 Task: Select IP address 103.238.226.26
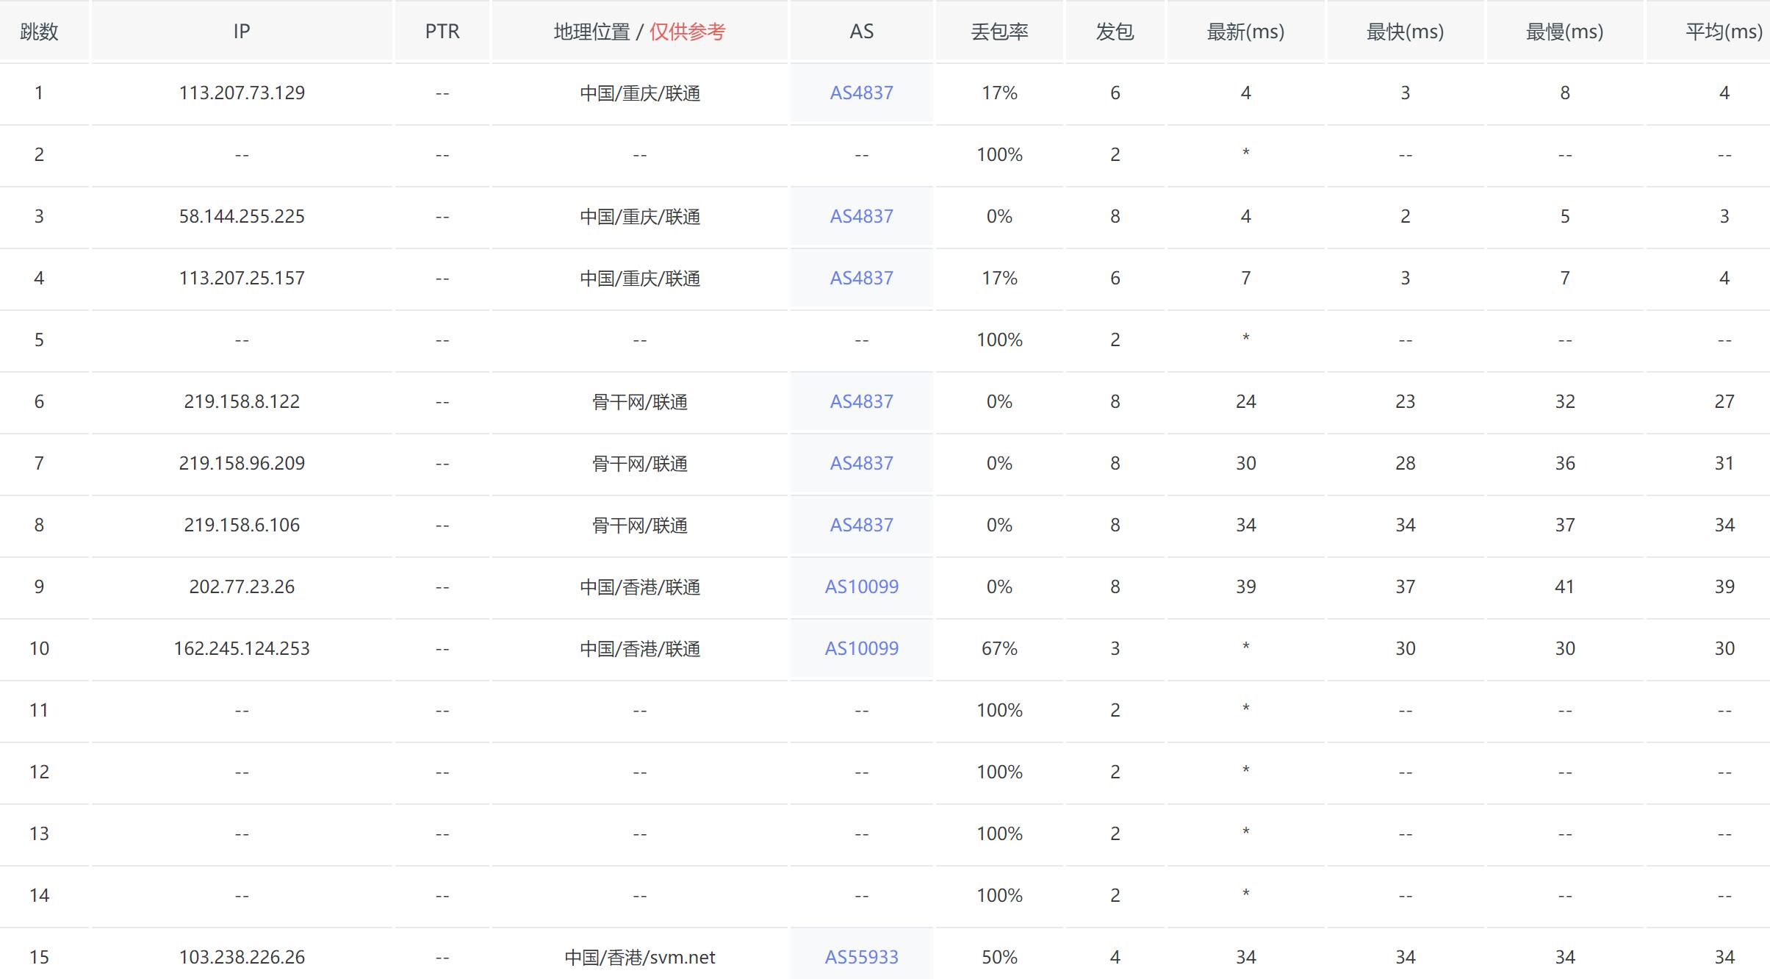(242, 957)
